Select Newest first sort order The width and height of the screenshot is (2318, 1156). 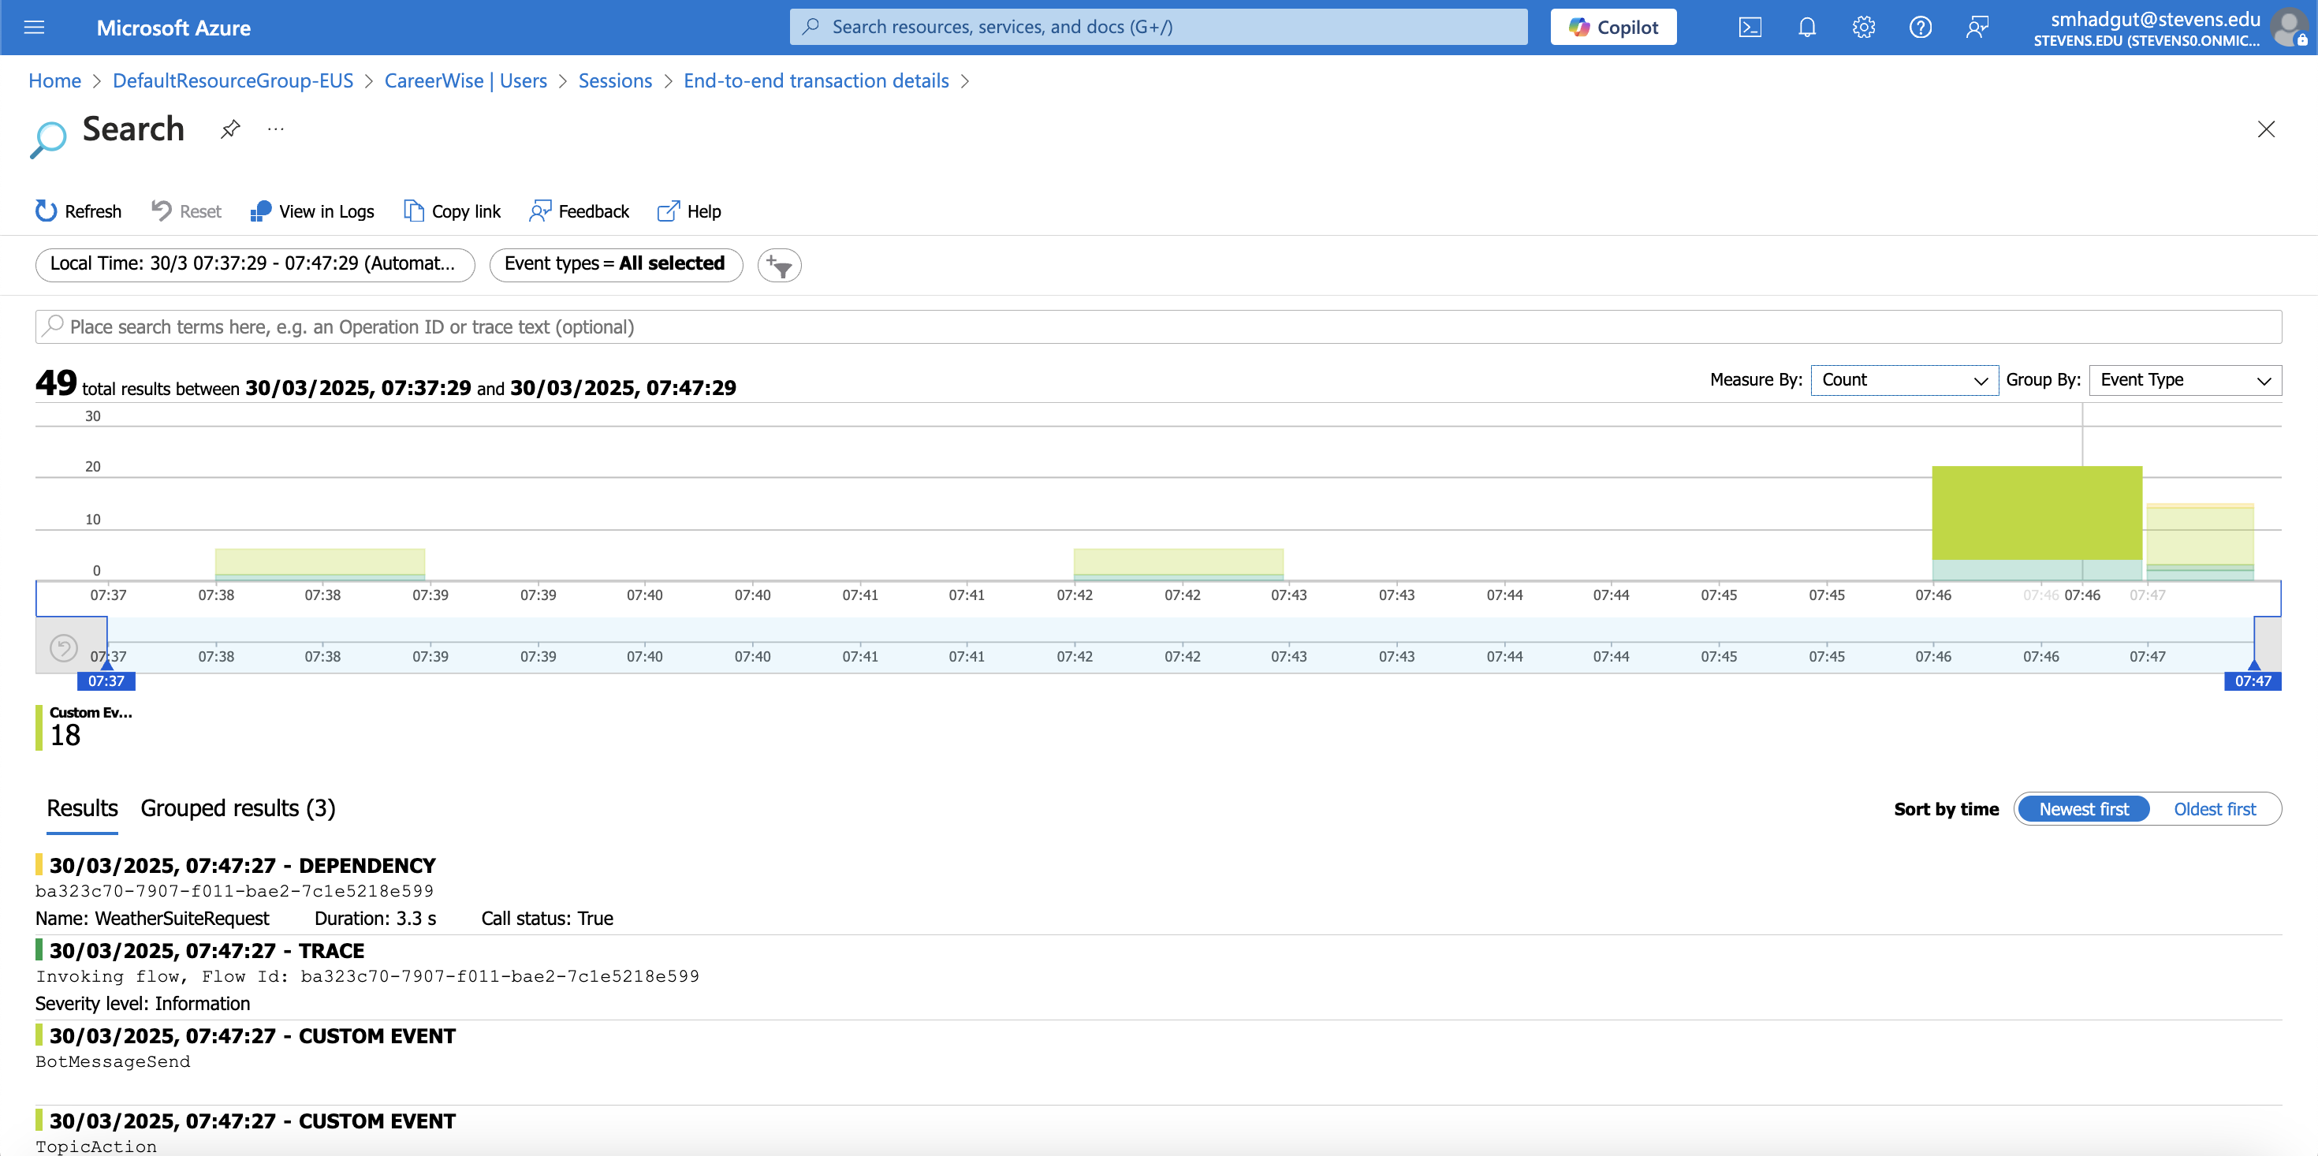pos(2083,808)
